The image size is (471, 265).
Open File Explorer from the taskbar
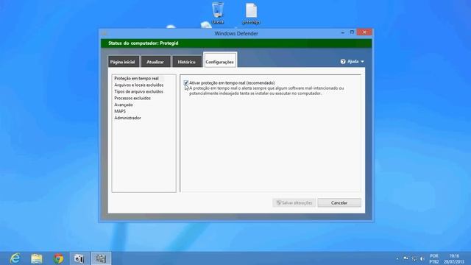click(37, 258)
